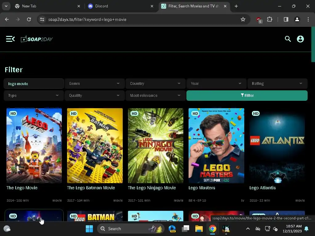Viewport: 315px width, 236px height.
Task: Click the Windows taskbar Search box
Action: (131, 229)
